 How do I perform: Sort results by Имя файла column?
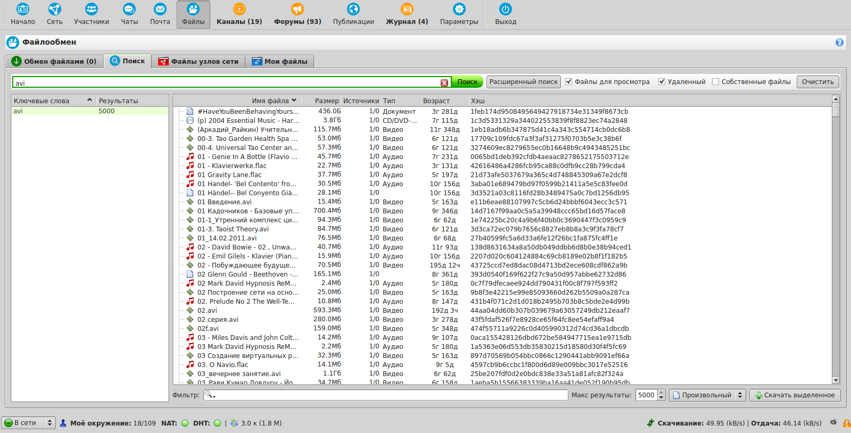pos(270,101)
